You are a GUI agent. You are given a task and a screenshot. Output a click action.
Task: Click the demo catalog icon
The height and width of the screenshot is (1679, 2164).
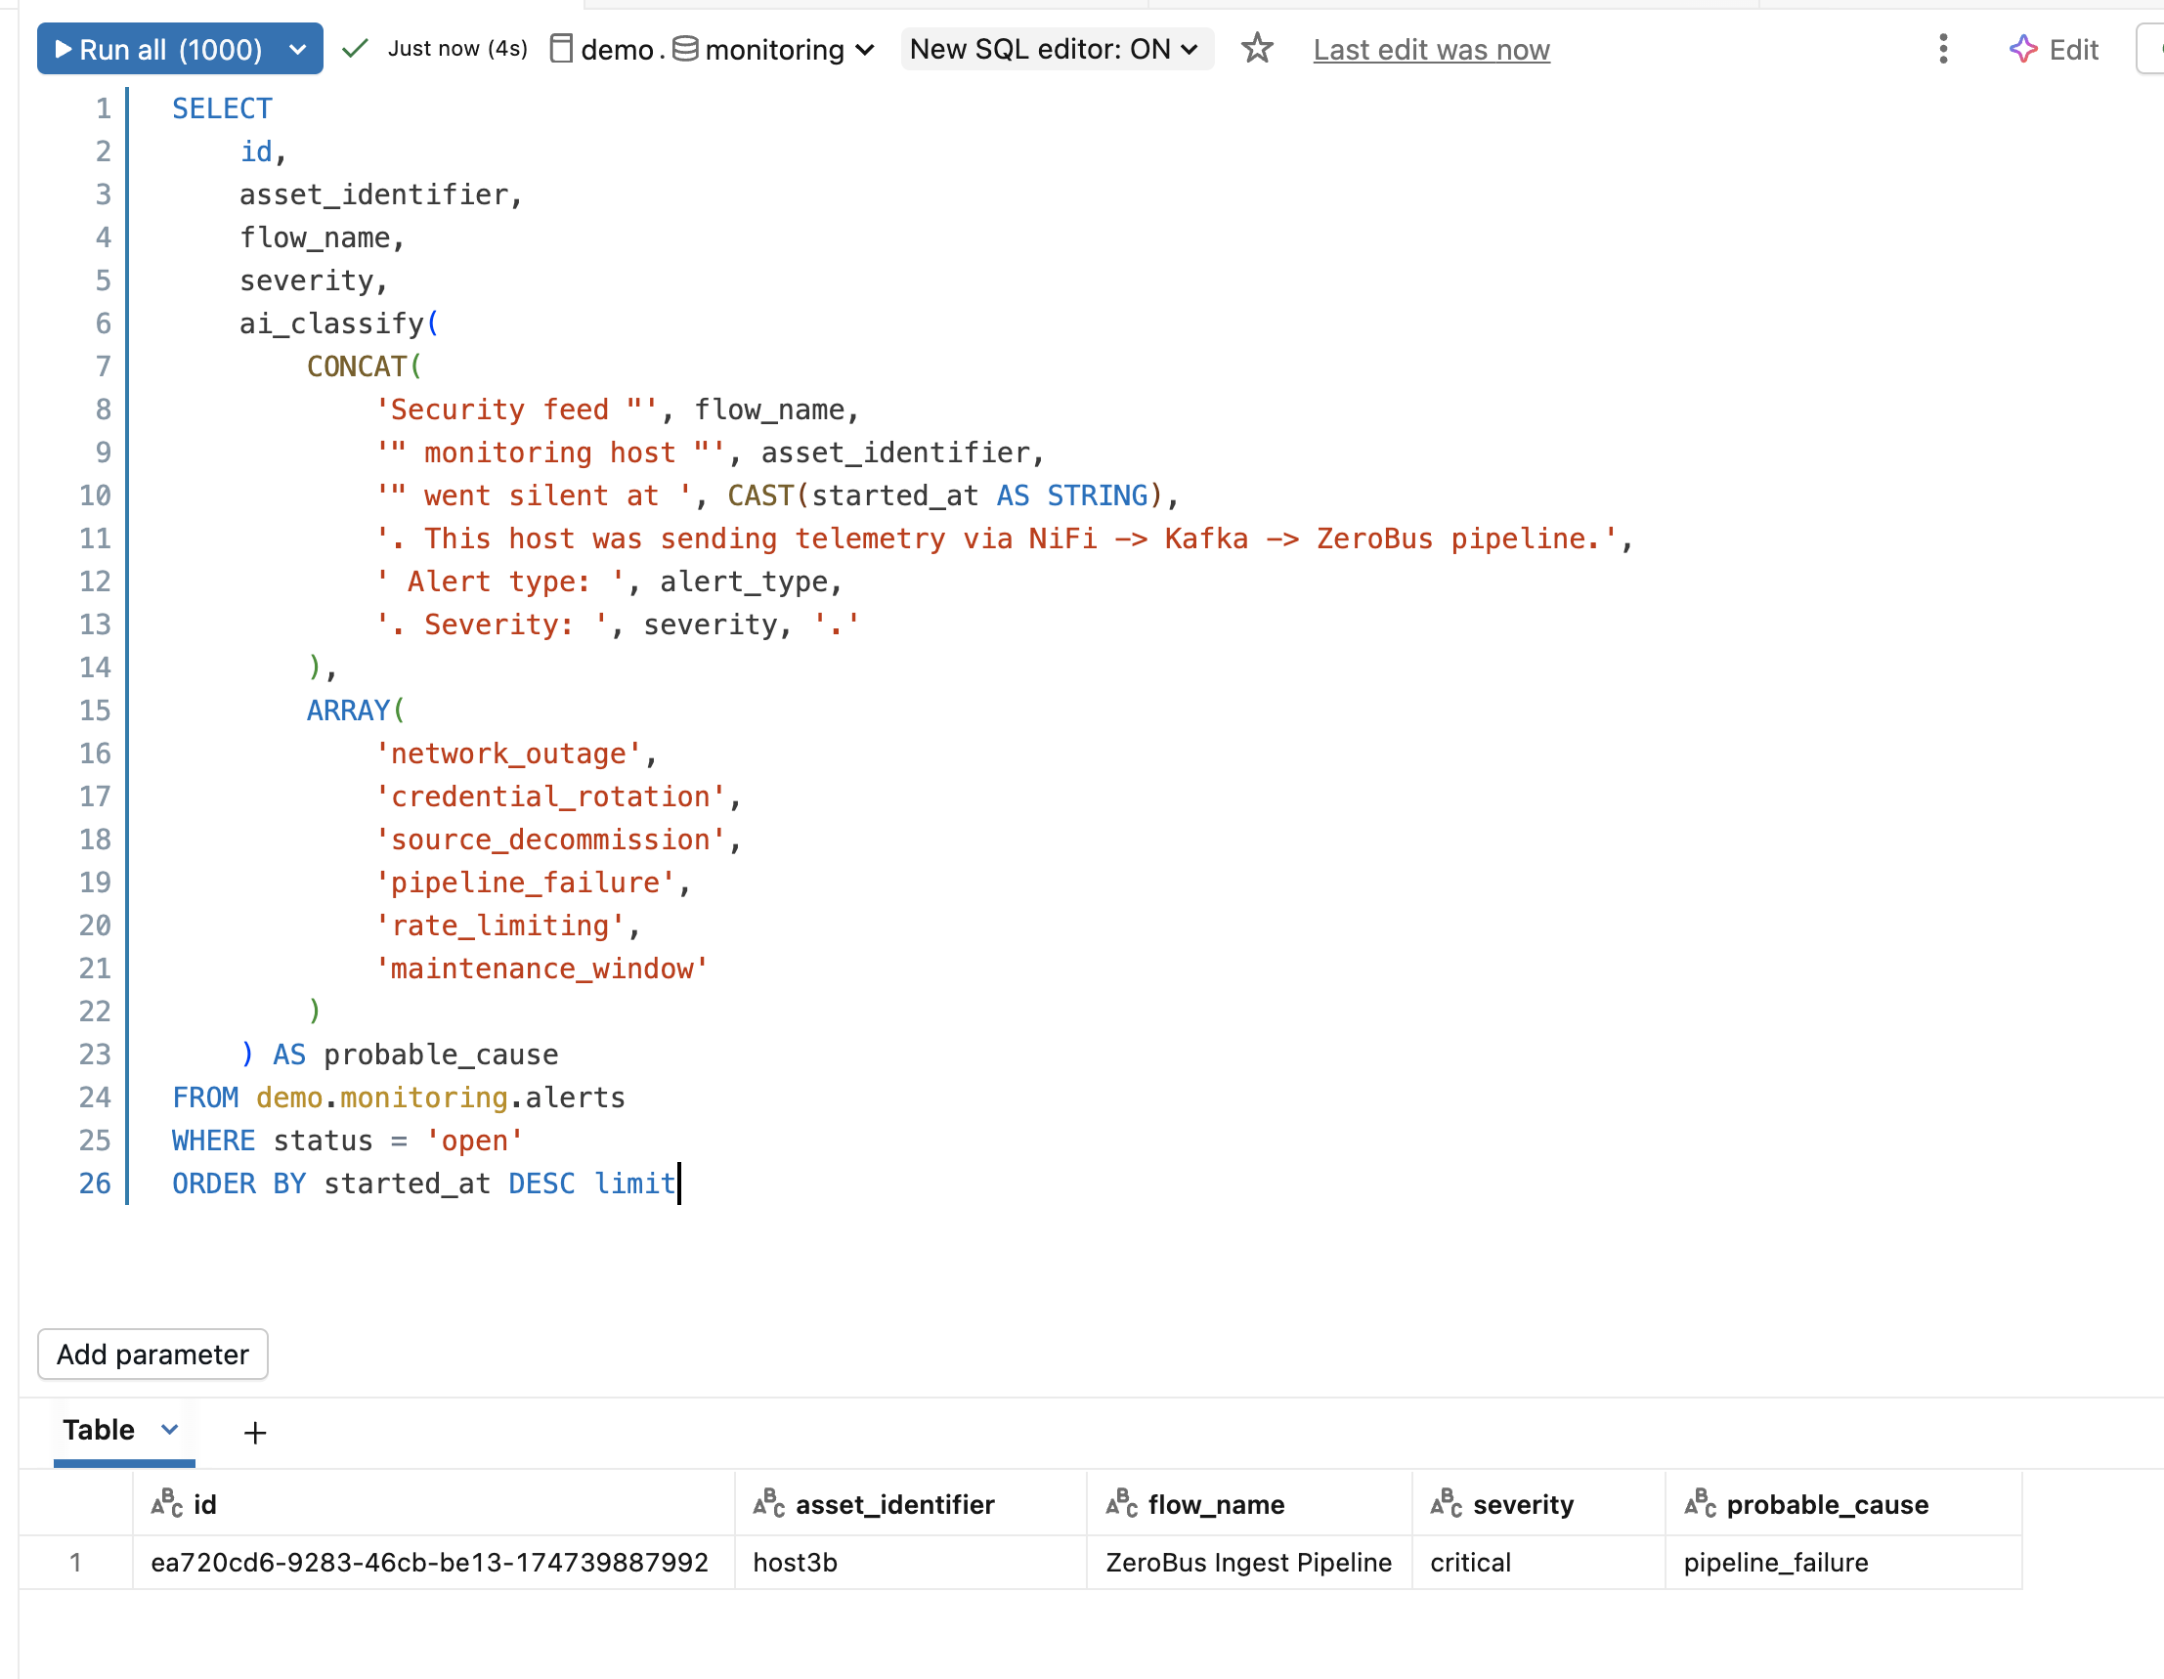pyautogui.click(x=562, y=49)
